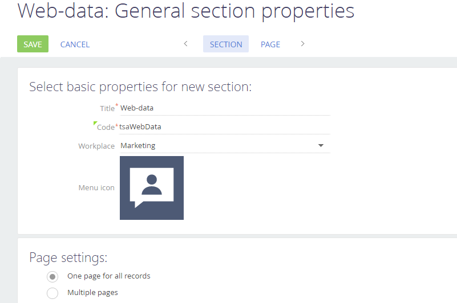Click the Title field containing Web-data
This screenshot has width=457, height=303.
coord(224,108)
